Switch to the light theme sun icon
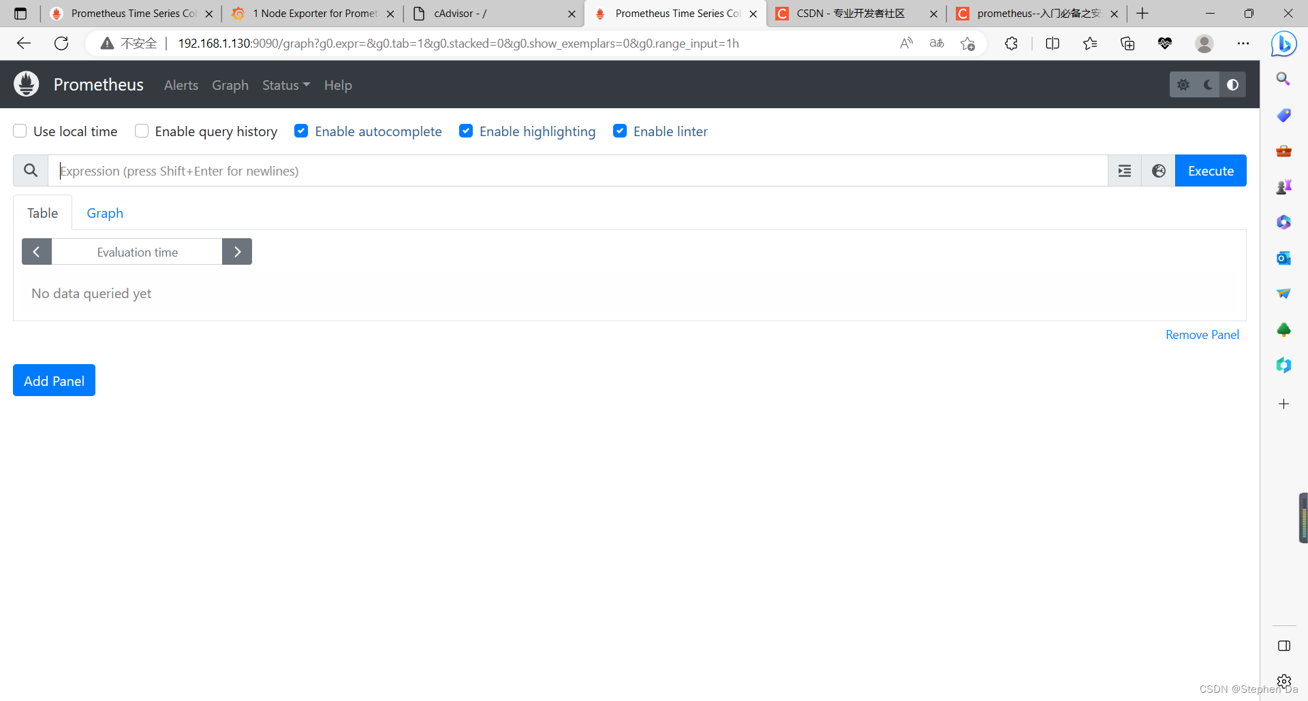 coord(1183,85)
